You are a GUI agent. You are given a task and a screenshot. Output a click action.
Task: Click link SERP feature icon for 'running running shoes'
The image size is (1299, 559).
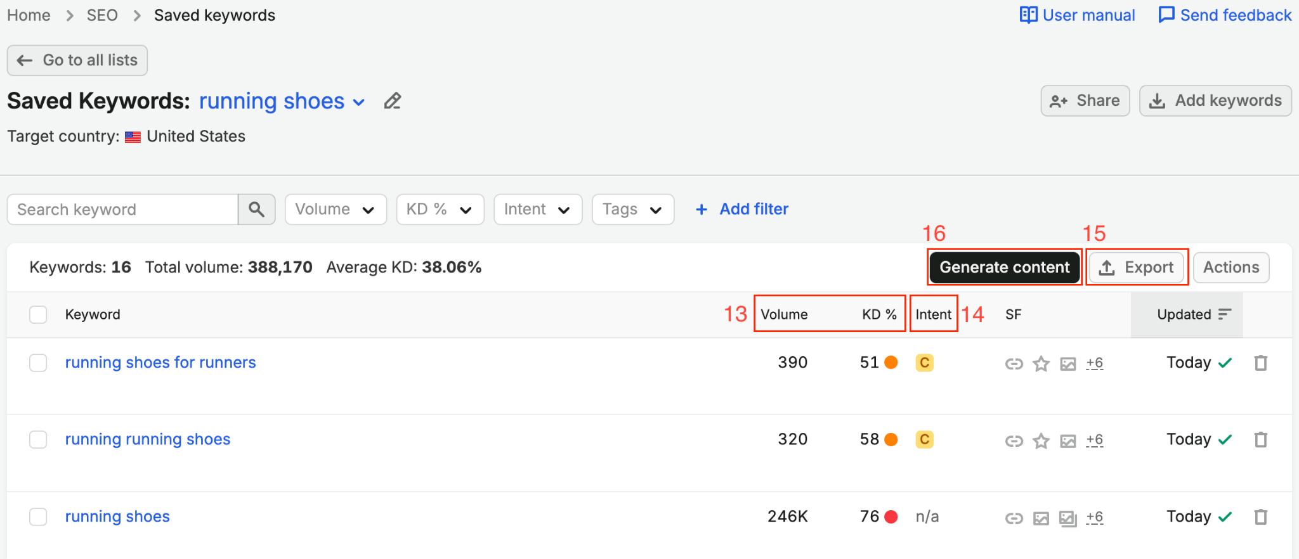click(x=1014, y=440)
